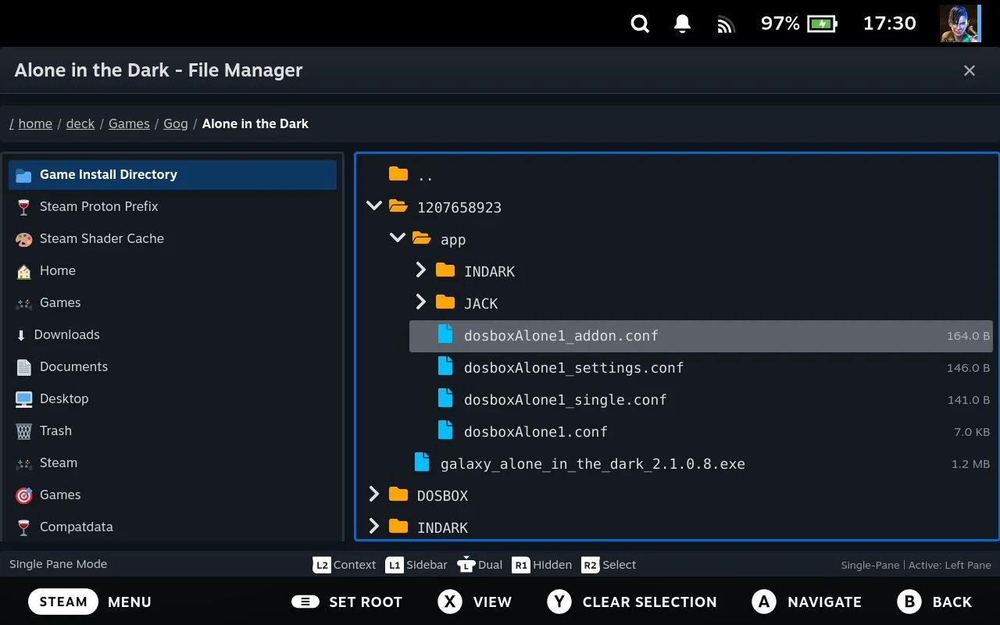The image size is (1000, 625).
Task: Click the 7.0 KB file size
Action: [x=972, y=432]
